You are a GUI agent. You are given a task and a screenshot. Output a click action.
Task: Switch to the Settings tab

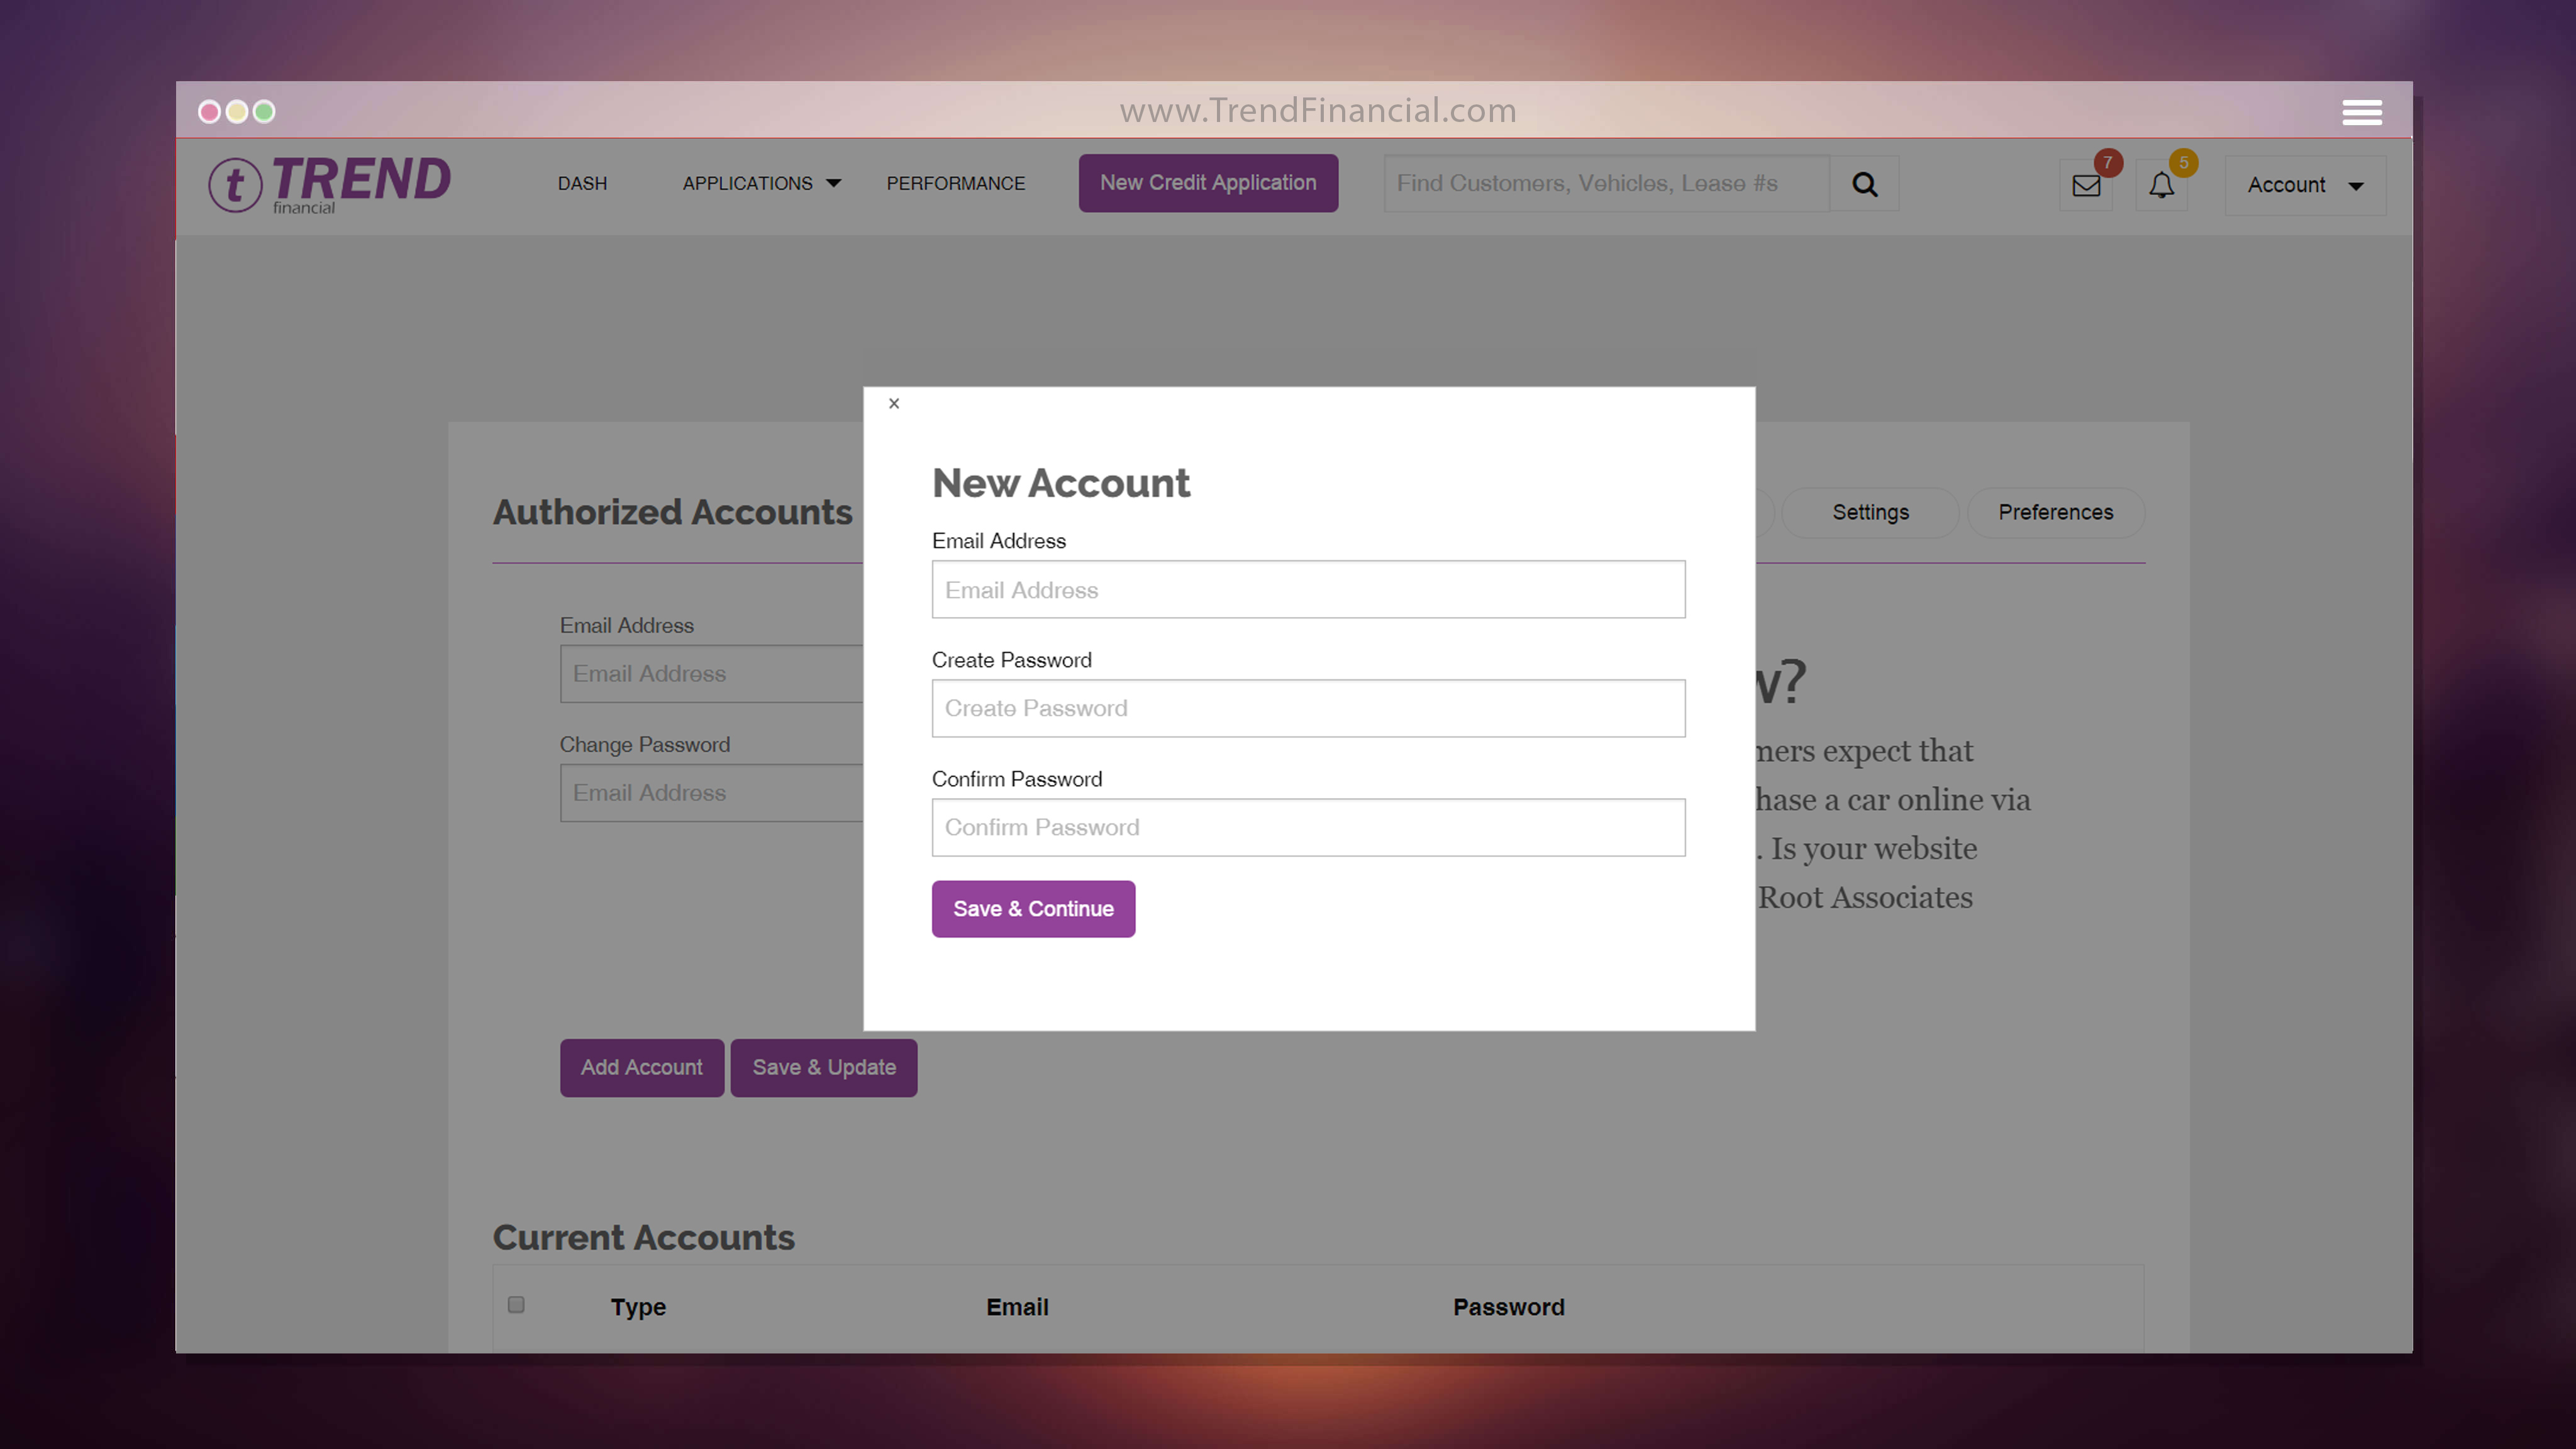click(1870, 513)
